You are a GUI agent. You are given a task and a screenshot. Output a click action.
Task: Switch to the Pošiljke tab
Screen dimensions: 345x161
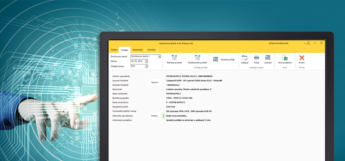pyautogui.click(x=125, y=50)
